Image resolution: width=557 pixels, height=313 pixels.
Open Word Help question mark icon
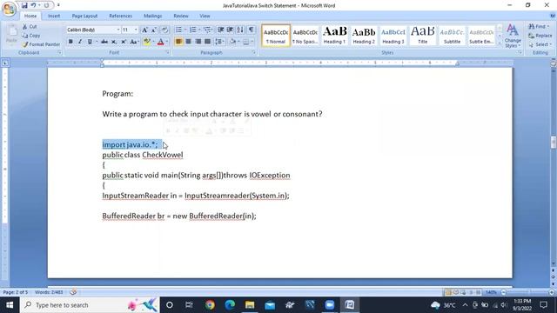point(553,16)
